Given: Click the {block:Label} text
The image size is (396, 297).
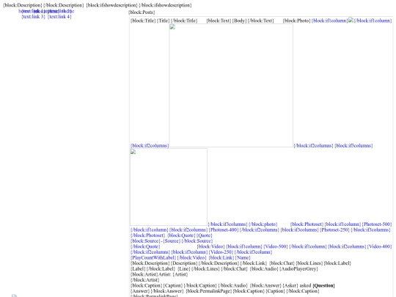Looking at the screenshot, I should (x=337, y=263).
